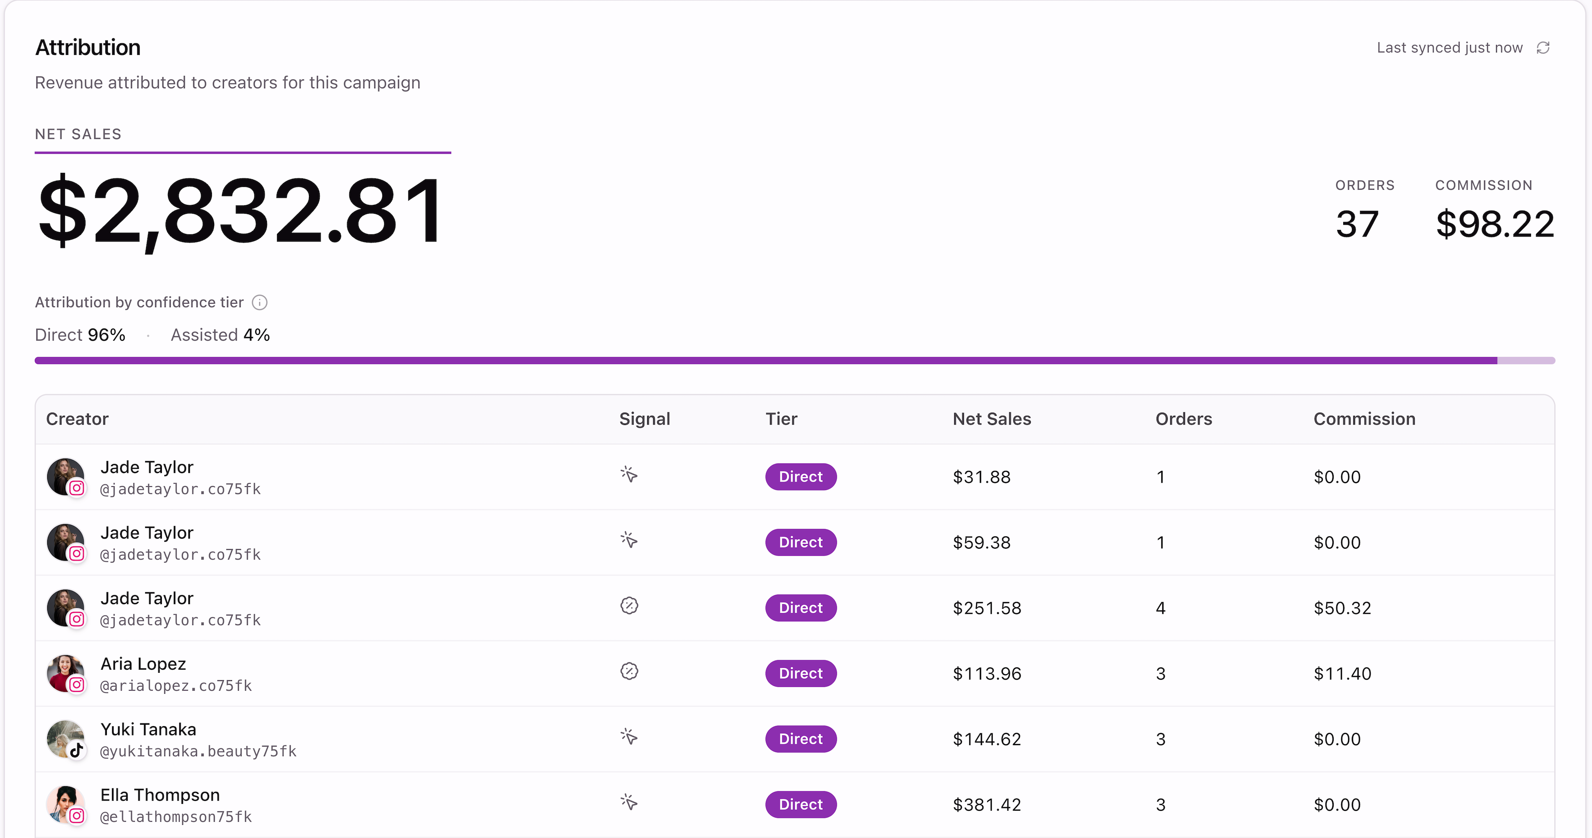This screenshot has width=1592, height=838.
Task: Select the NET SALES tab
Action: point(78,134)
